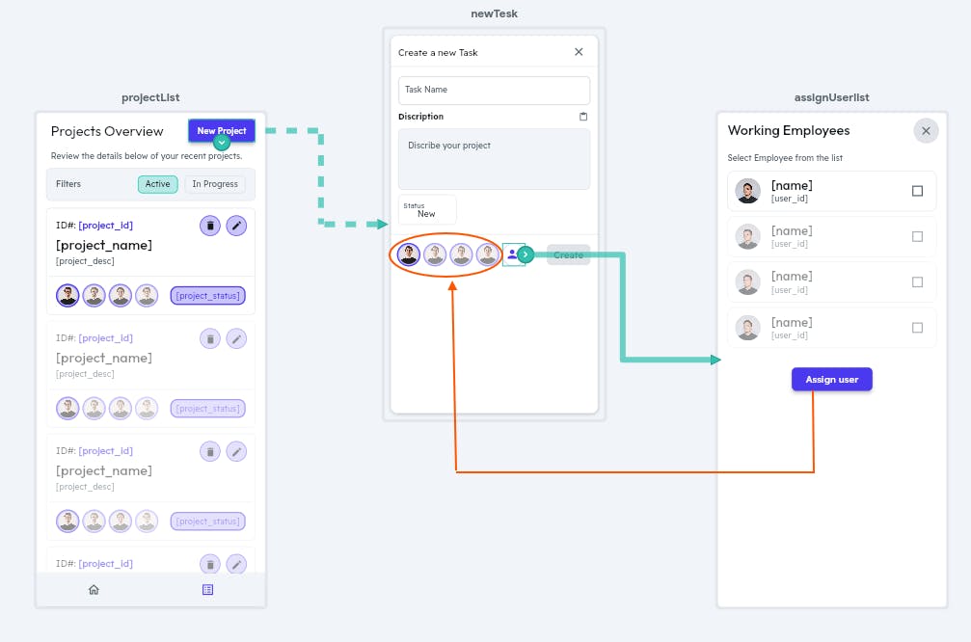The height and width of the screenshot is (642, 971).
Task: Close the Working Employees panel
Action: (x=926, y=131)
